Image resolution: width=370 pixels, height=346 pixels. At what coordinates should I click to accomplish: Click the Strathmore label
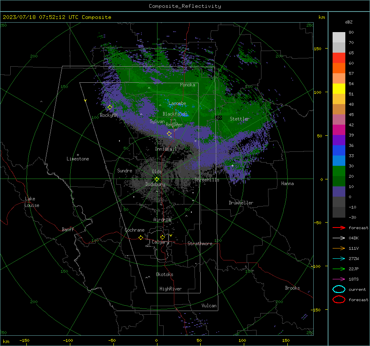pyautogui.click(x=200, y=244)
